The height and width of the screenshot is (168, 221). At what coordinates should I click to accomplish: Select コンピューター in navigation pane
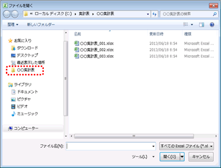coord(26,128)
